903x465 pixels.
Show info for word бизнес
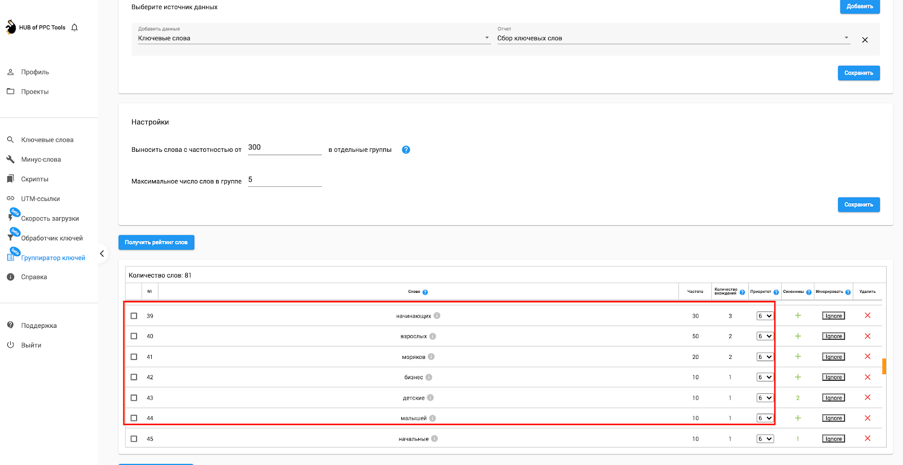[429, 377]
